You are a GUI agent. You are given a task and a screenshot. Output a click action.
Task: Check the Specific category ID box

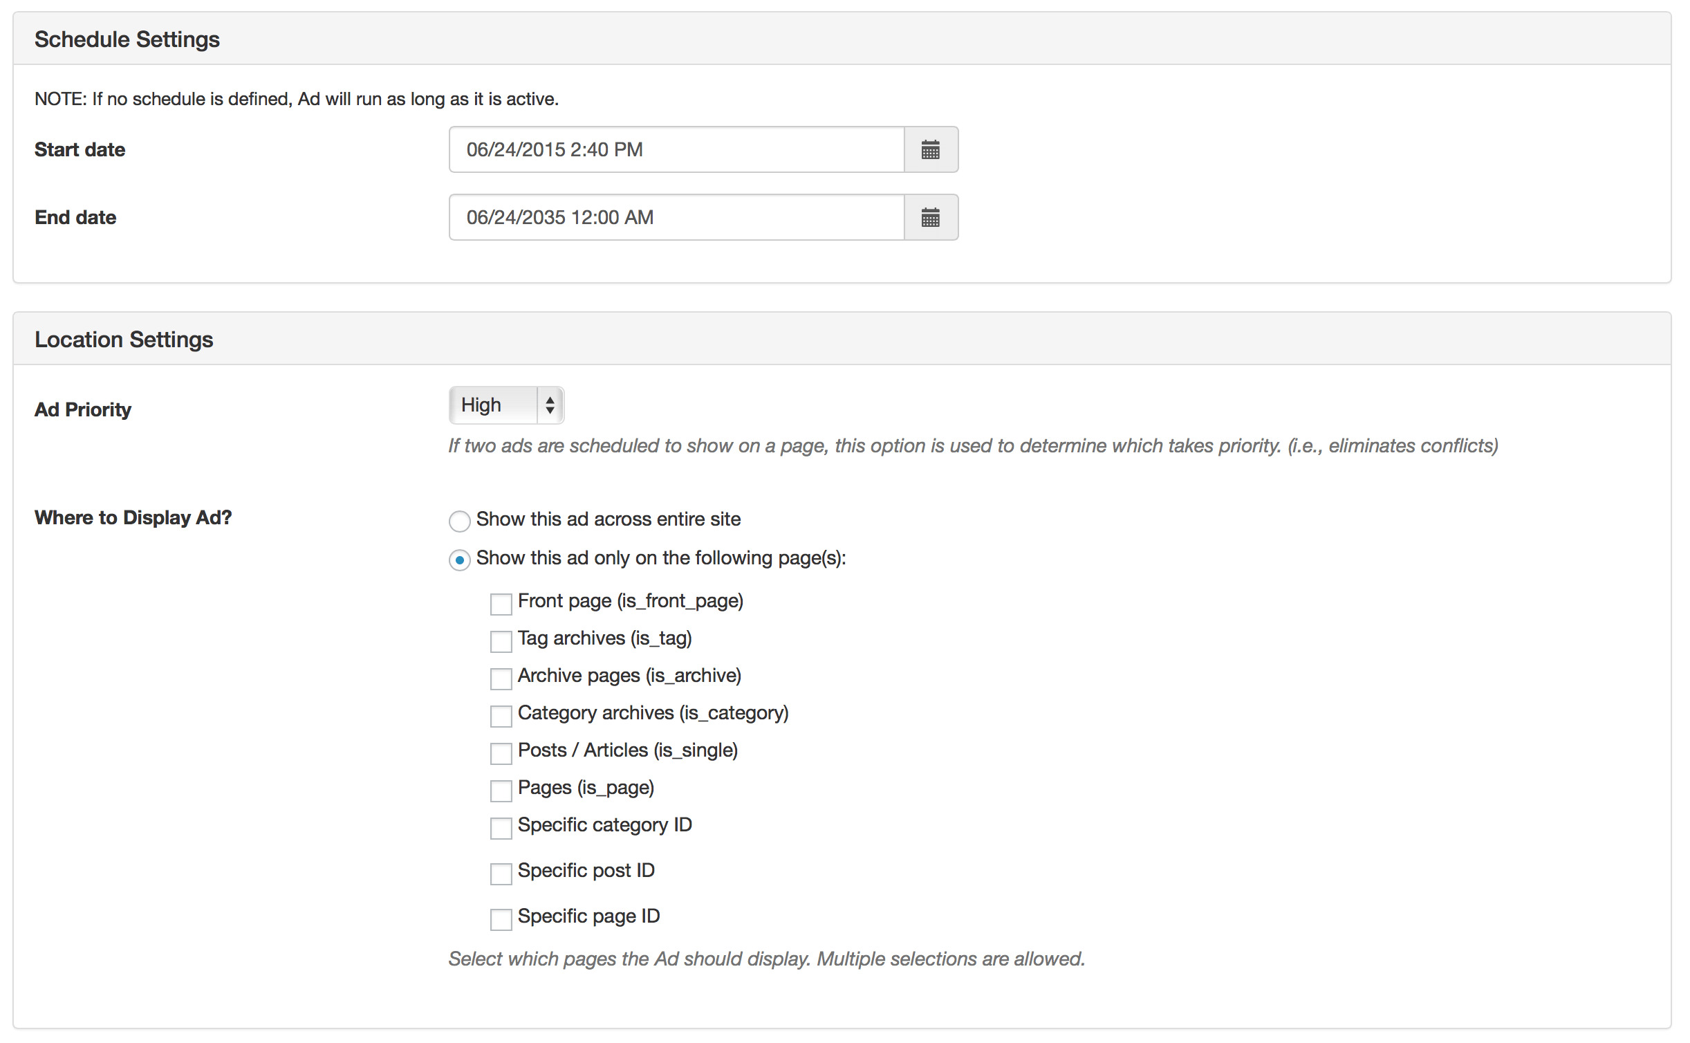click(501, 828)
